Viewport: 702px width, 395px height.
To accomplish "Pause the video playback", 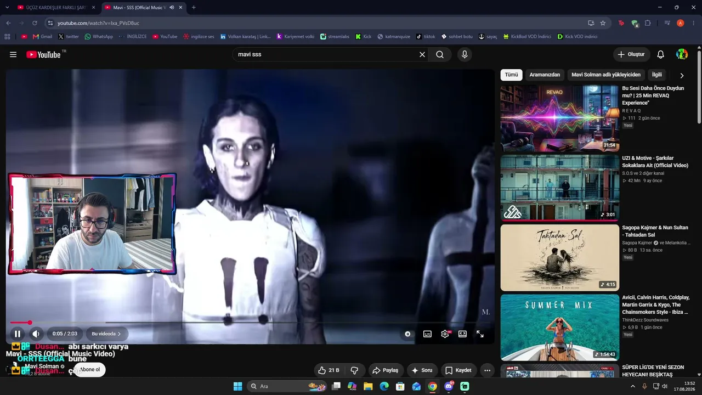I will point(18,334).
